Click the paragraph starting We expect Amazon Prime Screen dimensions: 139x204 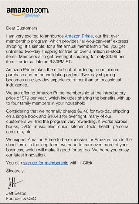tap(69, 147)
